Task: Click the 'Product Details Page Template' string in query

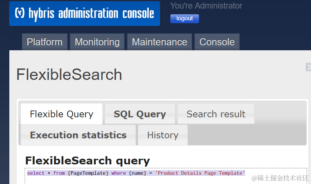Action: click(x=200, y=173)
